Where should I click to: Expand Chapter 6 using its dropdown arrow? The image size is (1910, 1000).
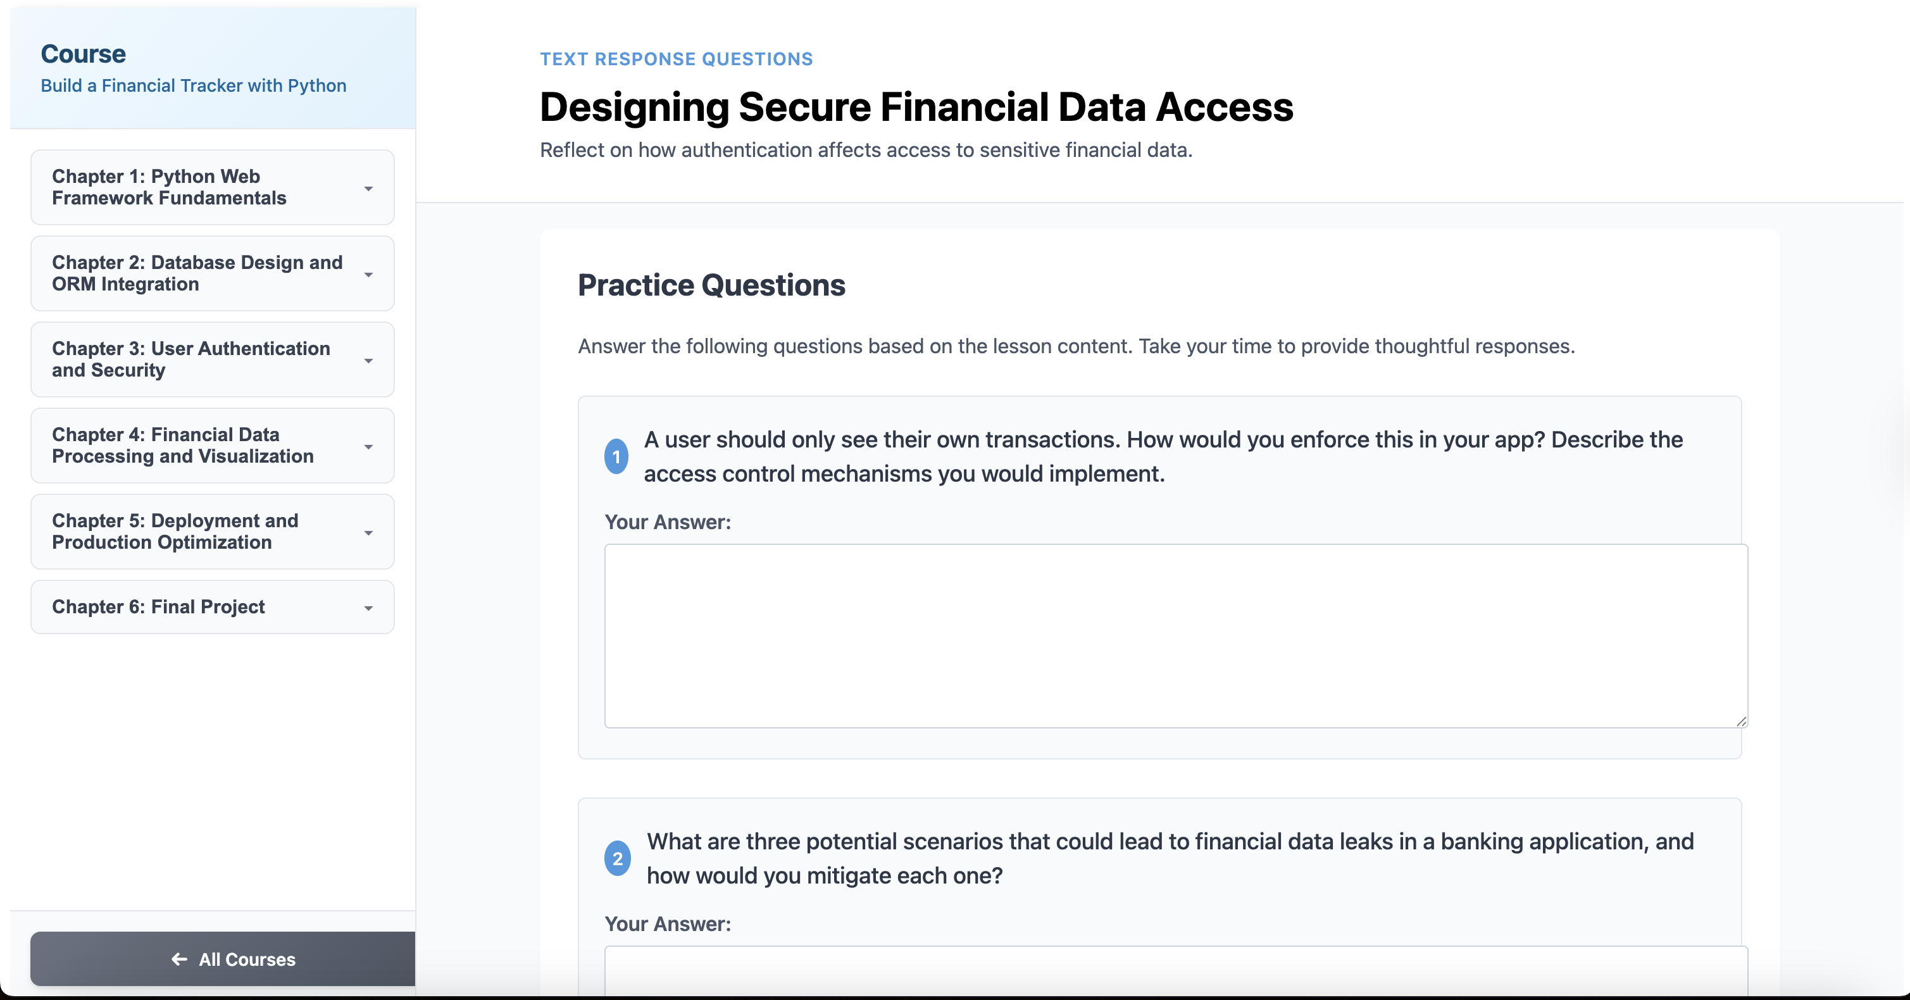(x=368, y=608)
